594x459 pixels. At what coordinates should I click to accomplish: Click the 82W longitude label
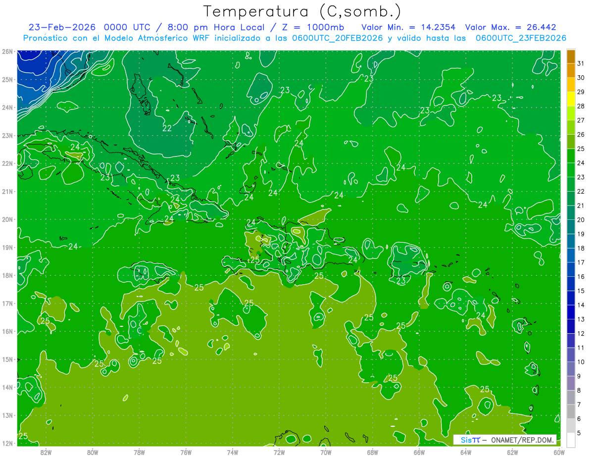[x=46, y=452]
